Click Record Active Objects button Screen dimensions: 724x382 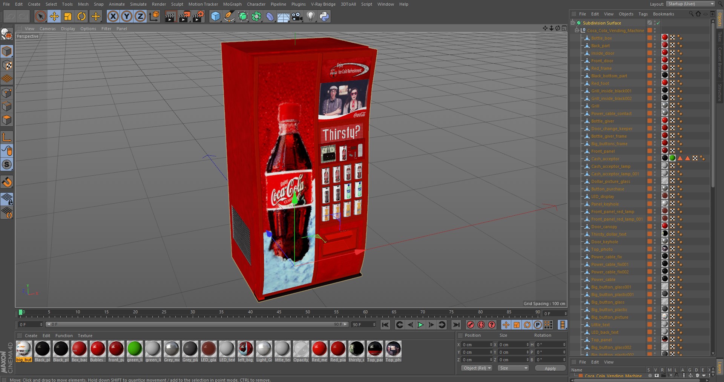click(x=471, y=325)
